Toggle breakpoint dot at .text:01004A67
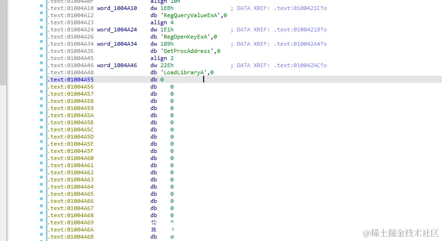Image resolution: width=442 pixels, height=241 pixels. pos(41,206)
